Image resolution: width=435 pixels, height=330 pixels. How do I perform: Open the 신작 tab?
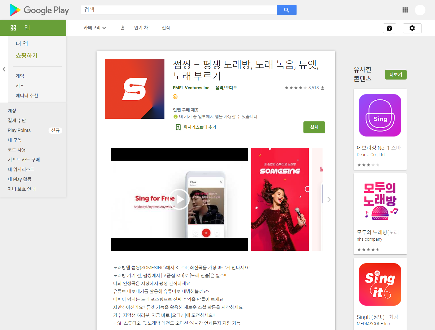point(166,28)
